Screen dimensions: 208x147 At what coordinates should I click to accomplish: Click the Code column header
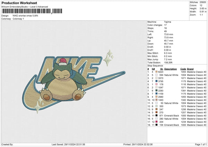tap(183, 69)
